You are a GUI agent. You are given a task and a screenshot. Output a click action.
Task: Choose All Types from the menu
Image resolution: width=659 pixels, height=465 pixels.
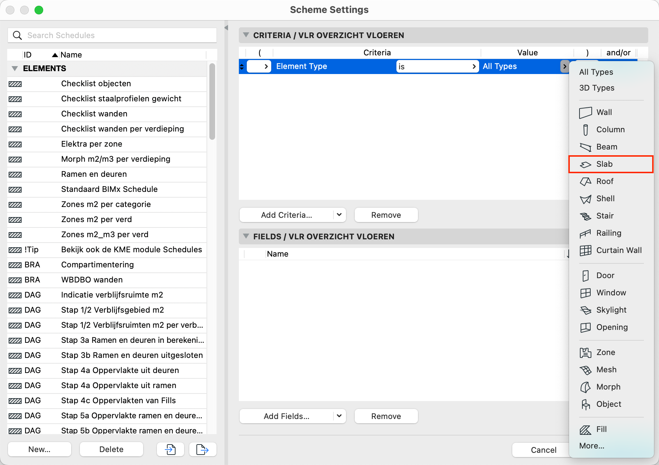[596, 72]
